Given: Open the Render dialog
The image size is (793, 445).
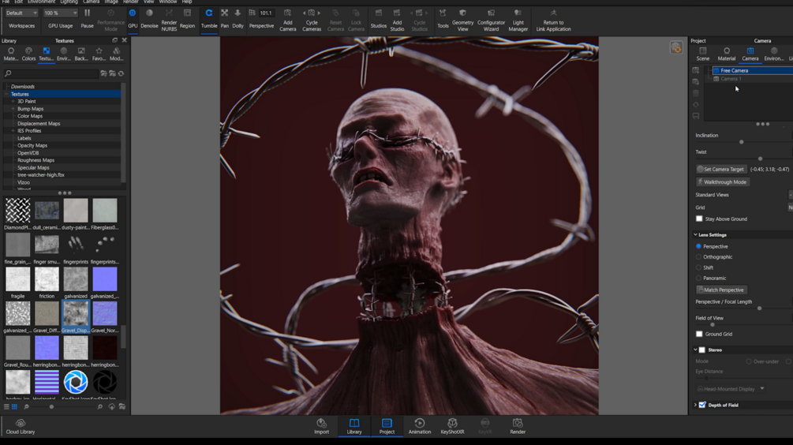Looking at the screenshot, I should [x=518, y=426].
